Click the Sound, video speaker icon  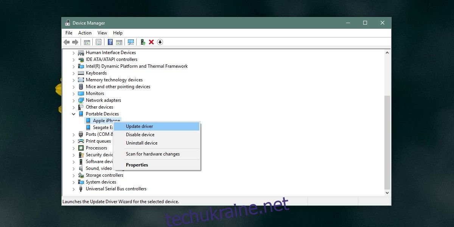pyautogui.click(x=81, y=168)
